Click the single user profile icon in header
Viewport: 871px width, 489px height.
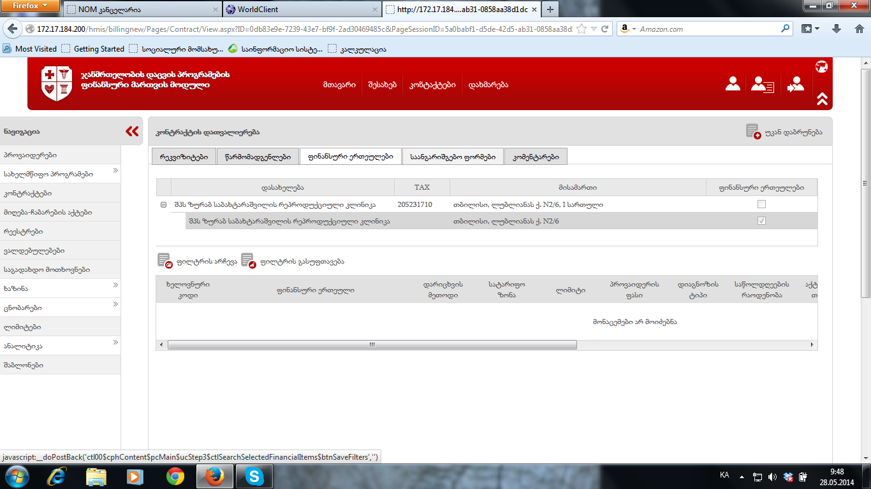[733, 85]
